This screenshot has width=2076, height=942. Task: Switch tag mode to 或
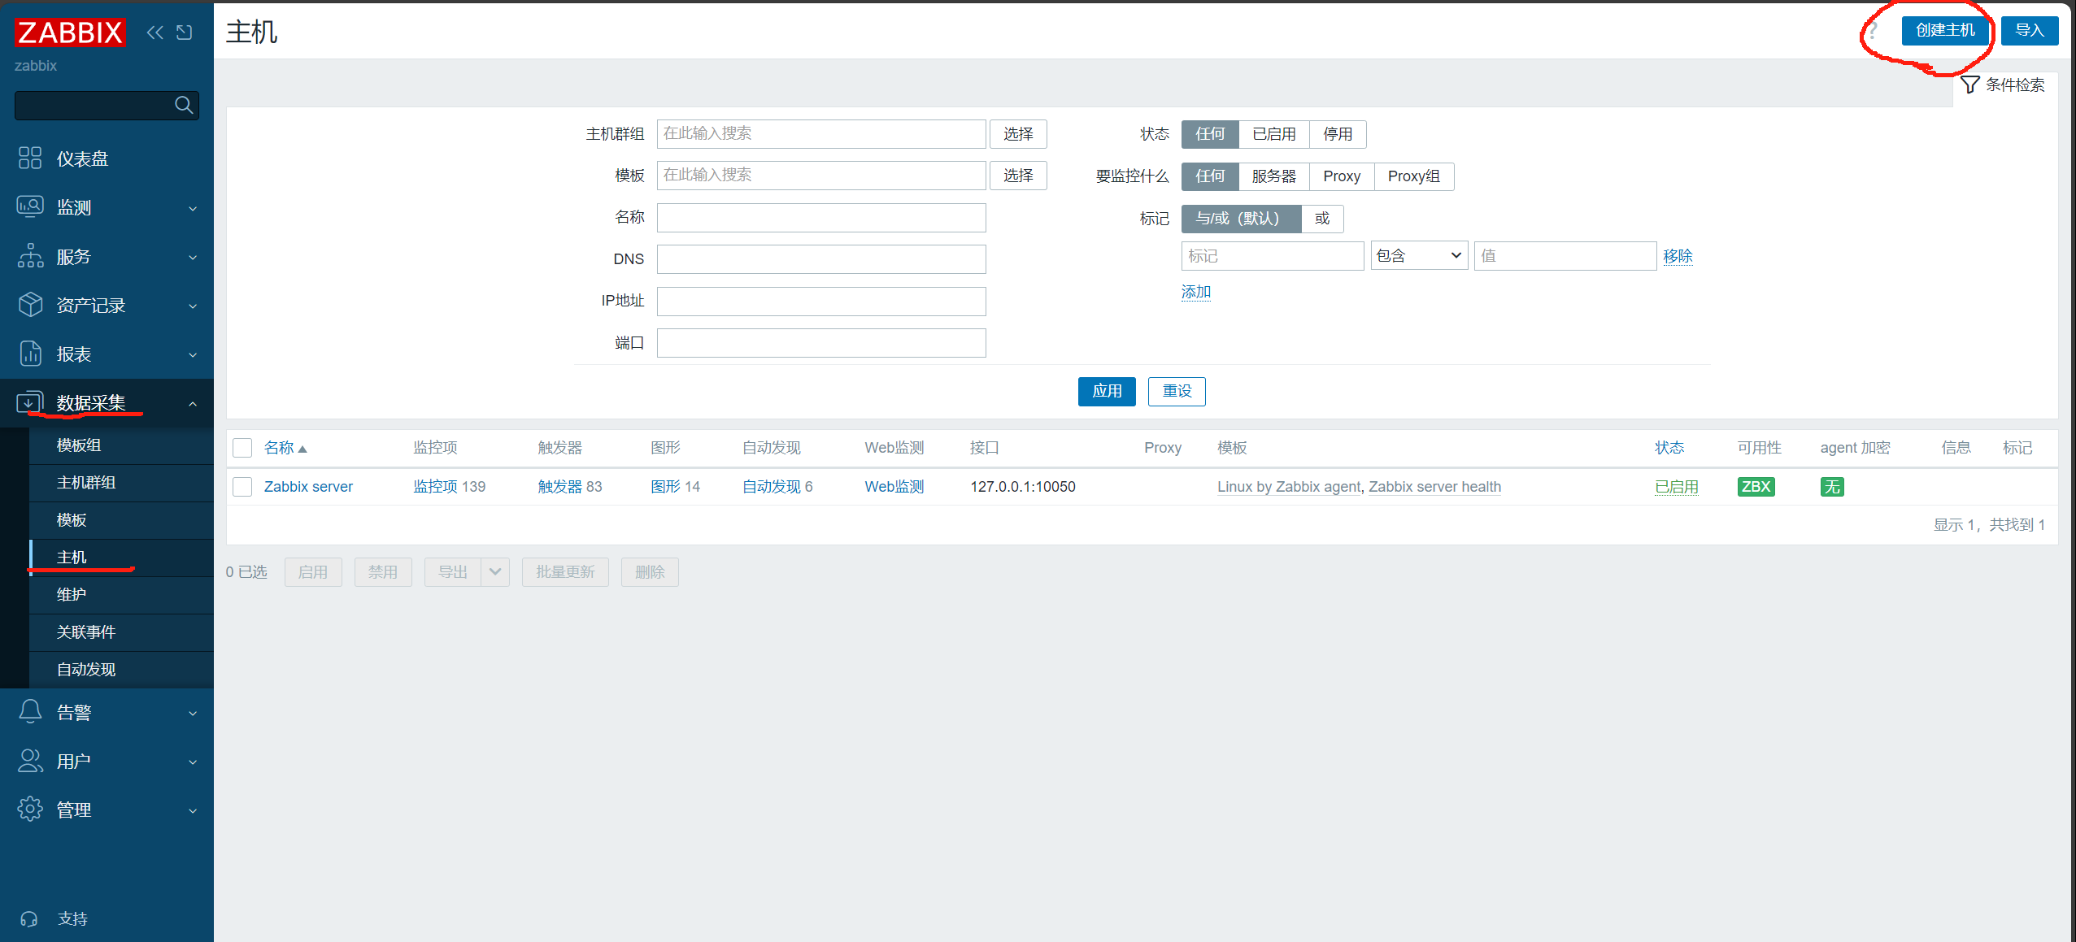click(x=1322, y=219)
